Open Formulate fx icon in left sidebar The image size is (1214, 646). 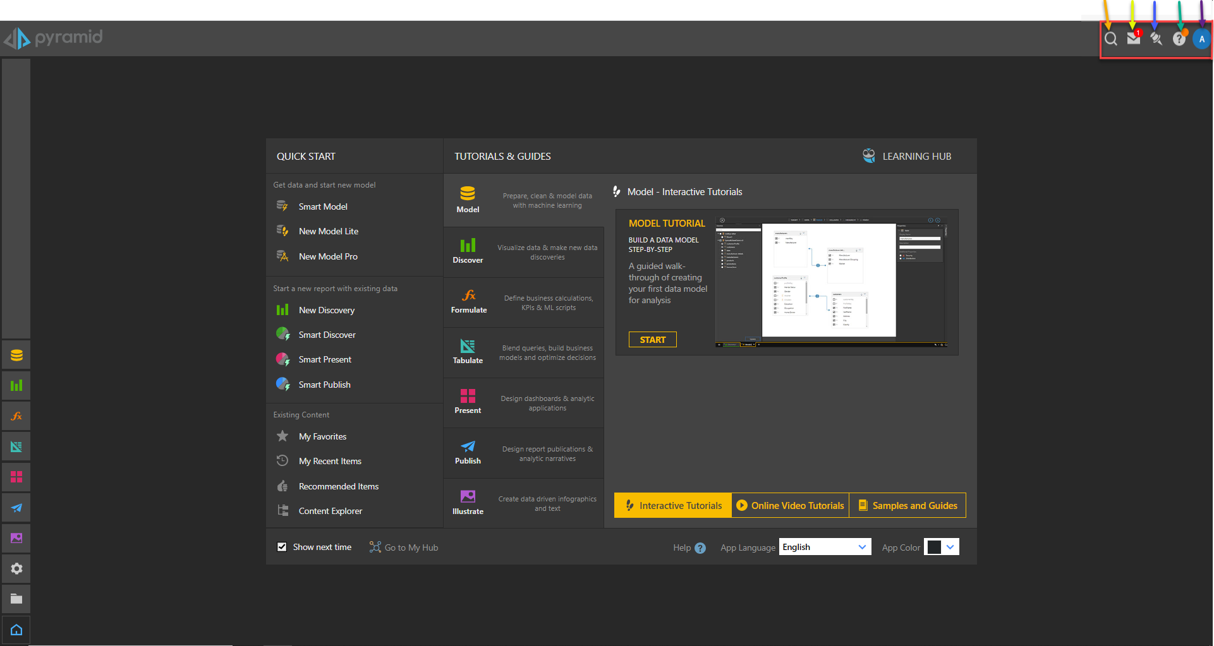tap(16, 416)
